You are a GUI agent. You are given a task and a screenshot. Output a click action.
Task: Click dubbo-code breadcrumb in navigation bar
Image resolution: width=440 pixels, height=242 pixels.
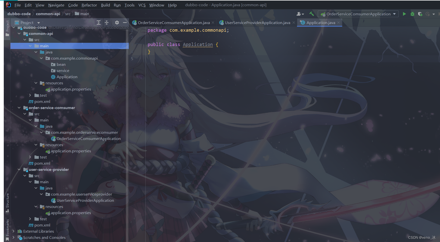click(19, 14)
